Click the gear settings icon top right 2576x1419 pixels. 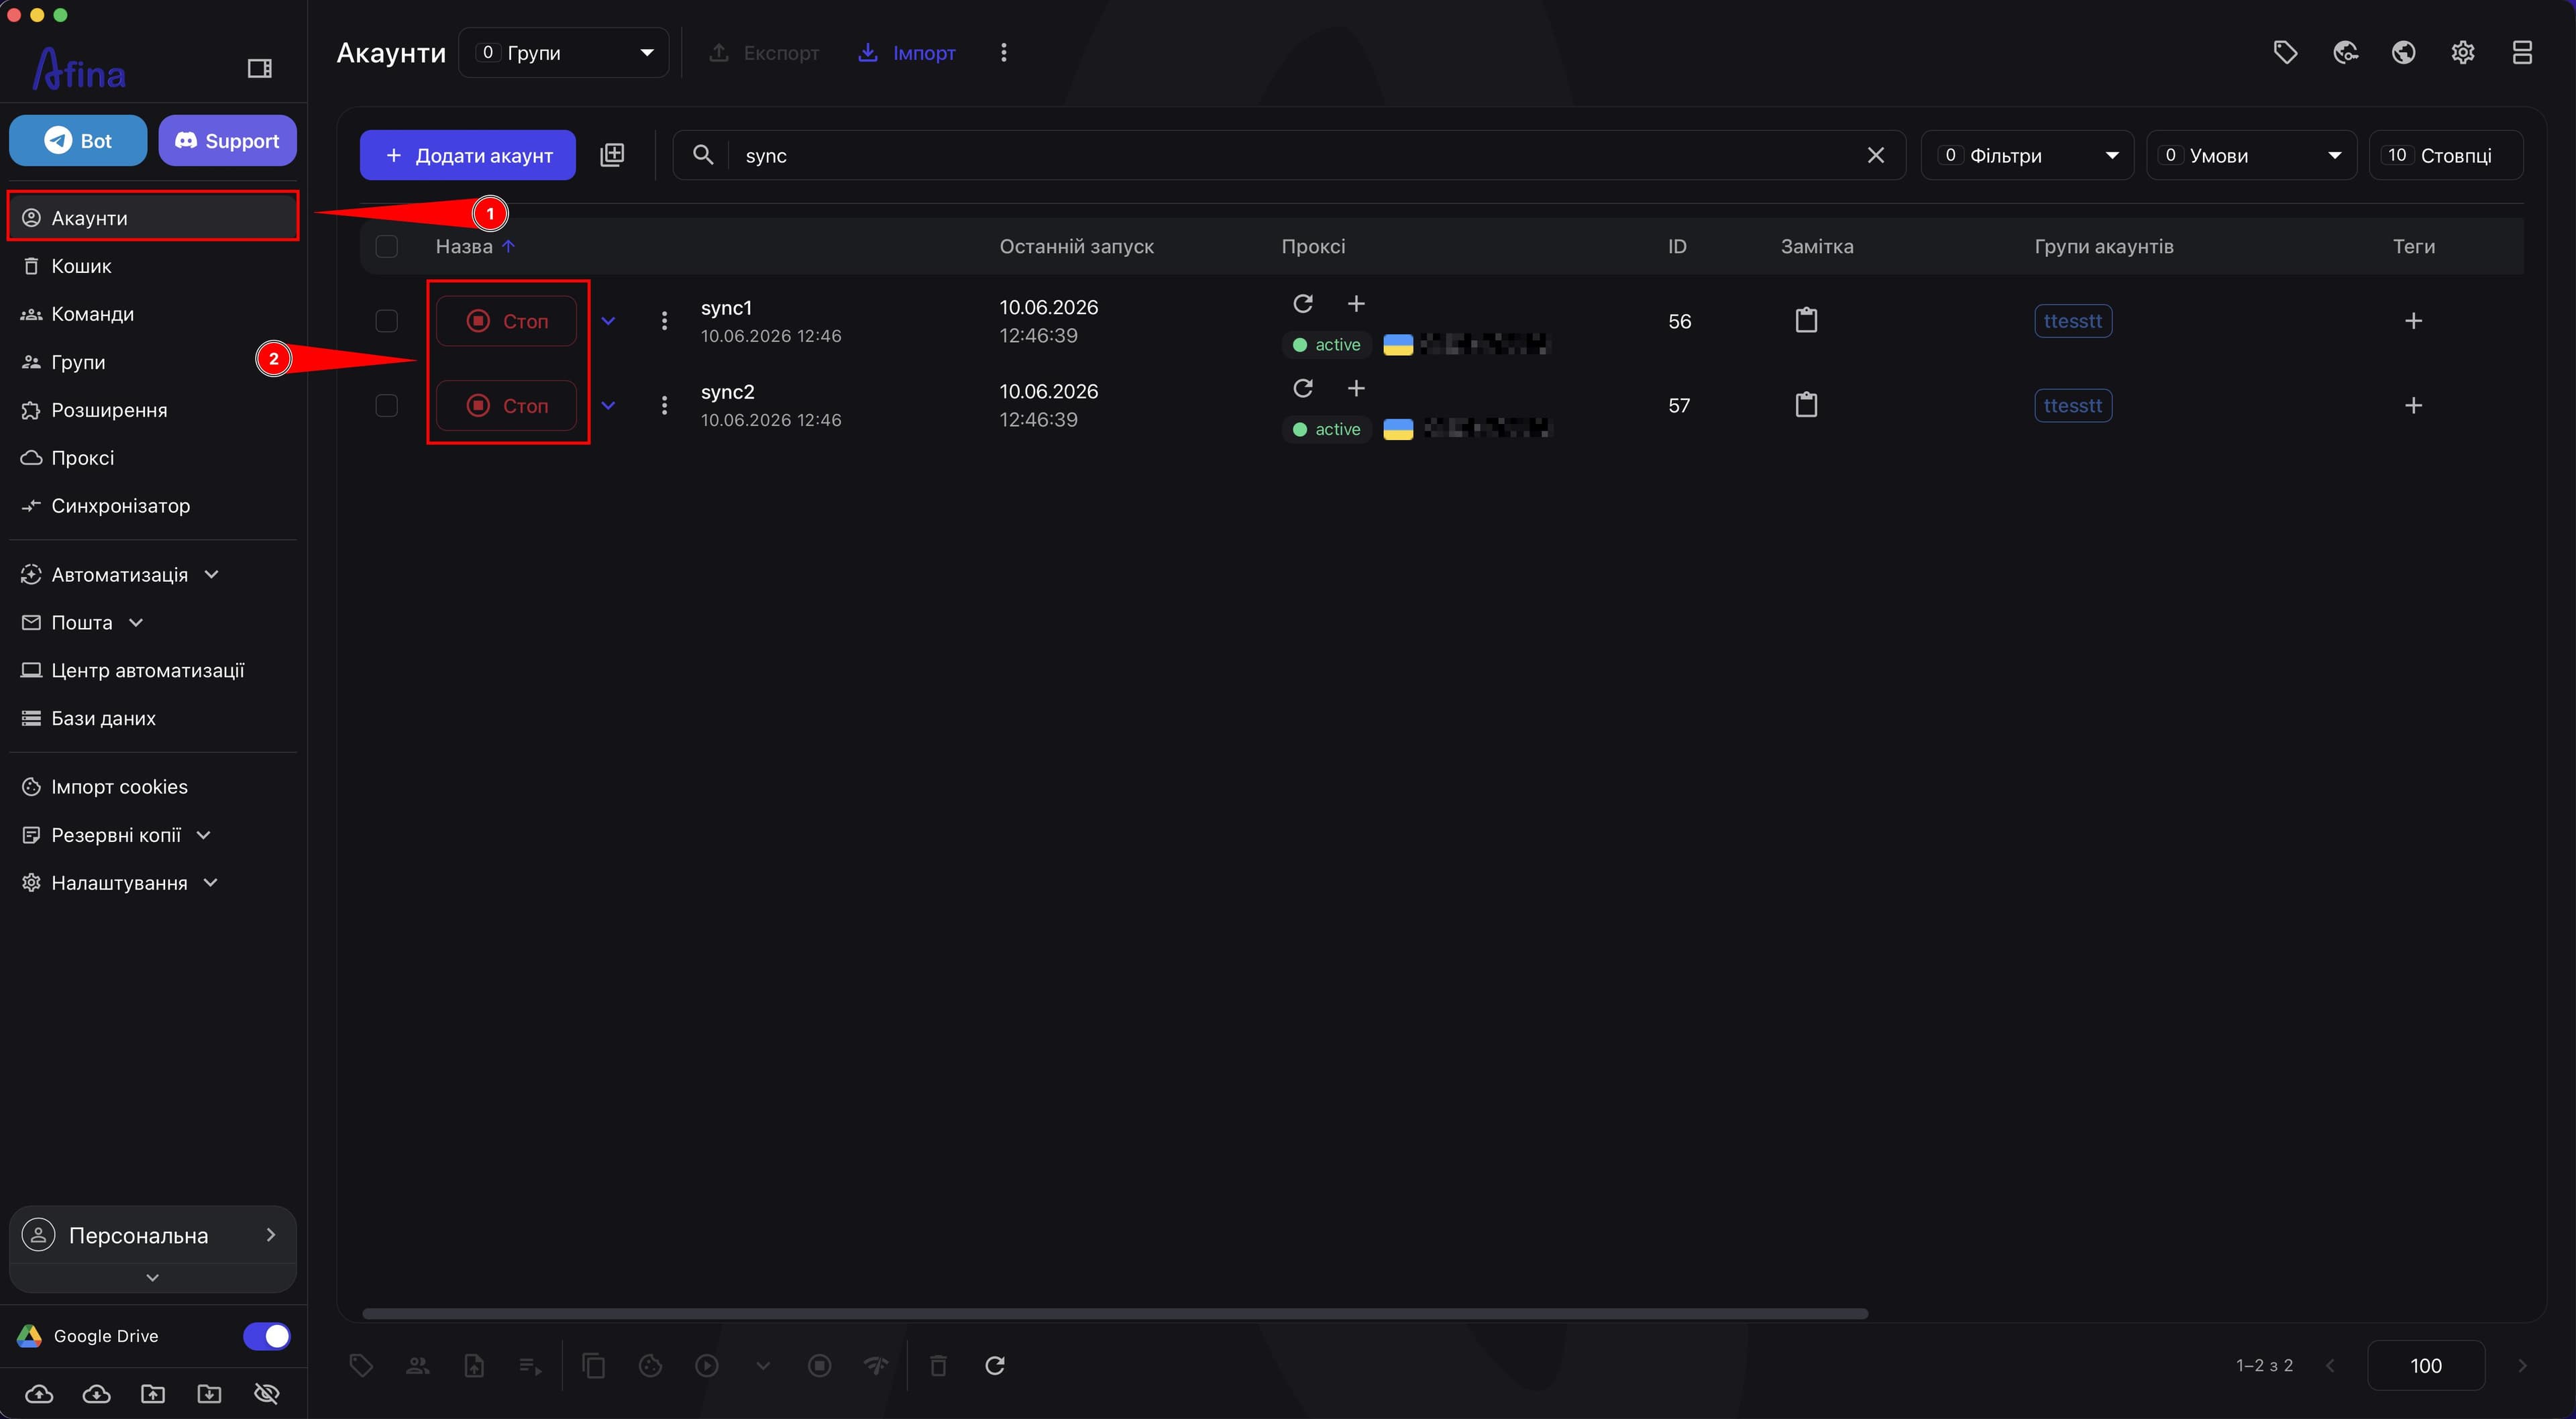[x=2463, y=52]
